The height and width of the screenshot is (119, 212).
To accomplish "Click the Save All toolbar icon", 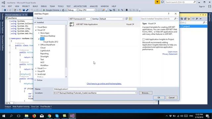I will (27, 10).
